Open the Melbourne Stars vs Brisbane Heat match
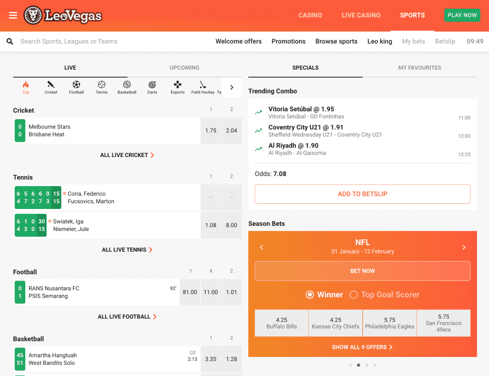The width and height of the screenshot is (489, 376). coord(107,131)
